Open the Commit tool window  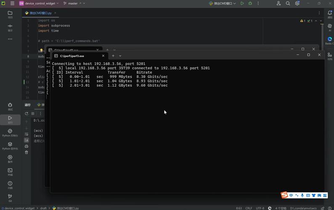pyautogui.click(x=10, y=27)
